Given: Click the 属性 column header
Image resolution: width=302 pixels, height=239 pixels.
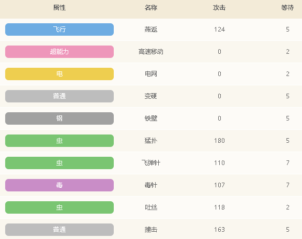Looking at the screenshot, I should coord(59,8).
